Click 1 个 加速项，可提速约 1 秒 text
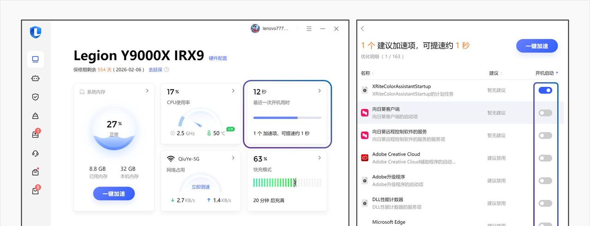 coord(281,133)
